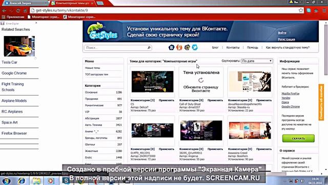Image resolution: width=328 pixels, height=185 pixels.
Task: Open Chrome's main menu icon
Action: coord(324,10)
